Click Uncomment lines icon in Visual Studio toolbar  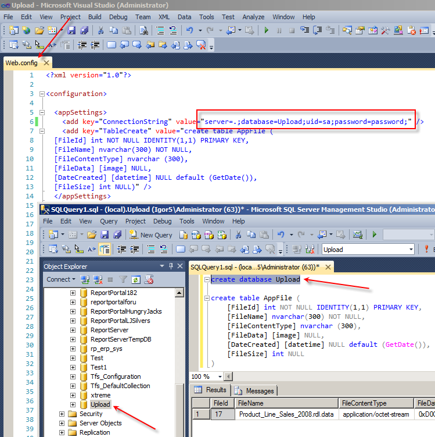[x=173, y=30]
